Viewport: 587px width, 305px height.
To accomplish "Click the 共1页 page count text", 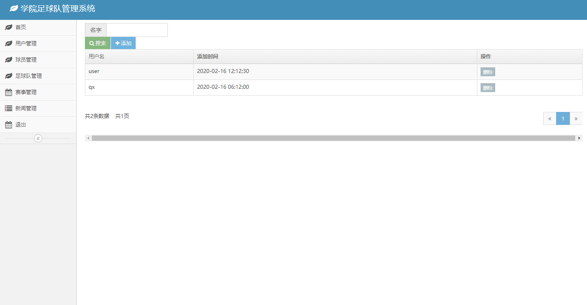I will pyautogui.click(x=122, y=116).
